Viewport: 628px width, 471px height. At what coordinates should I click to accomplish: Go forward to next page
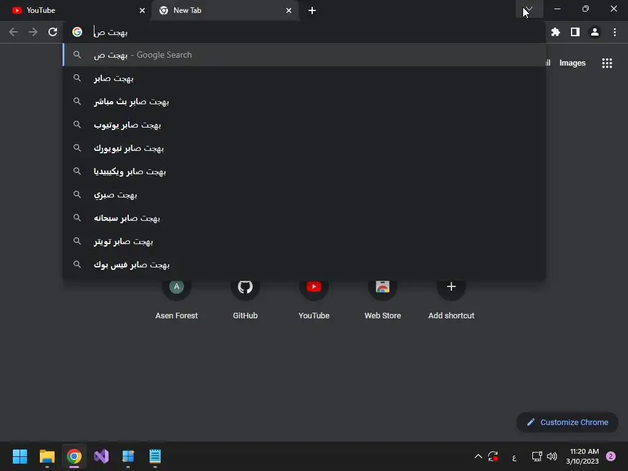tap(33, 32)
